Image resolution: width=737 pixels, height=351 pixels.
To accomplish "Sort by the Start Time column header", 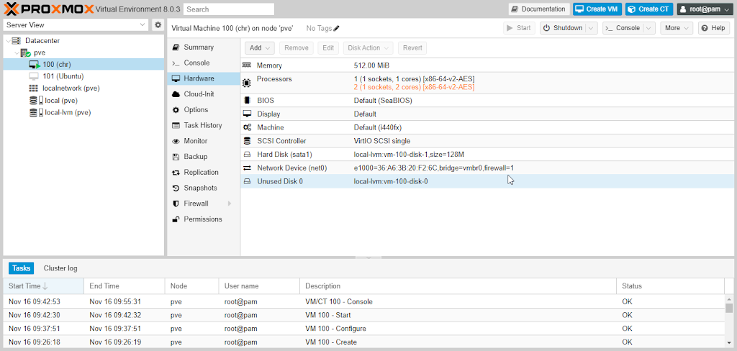I will click(43, 286).
